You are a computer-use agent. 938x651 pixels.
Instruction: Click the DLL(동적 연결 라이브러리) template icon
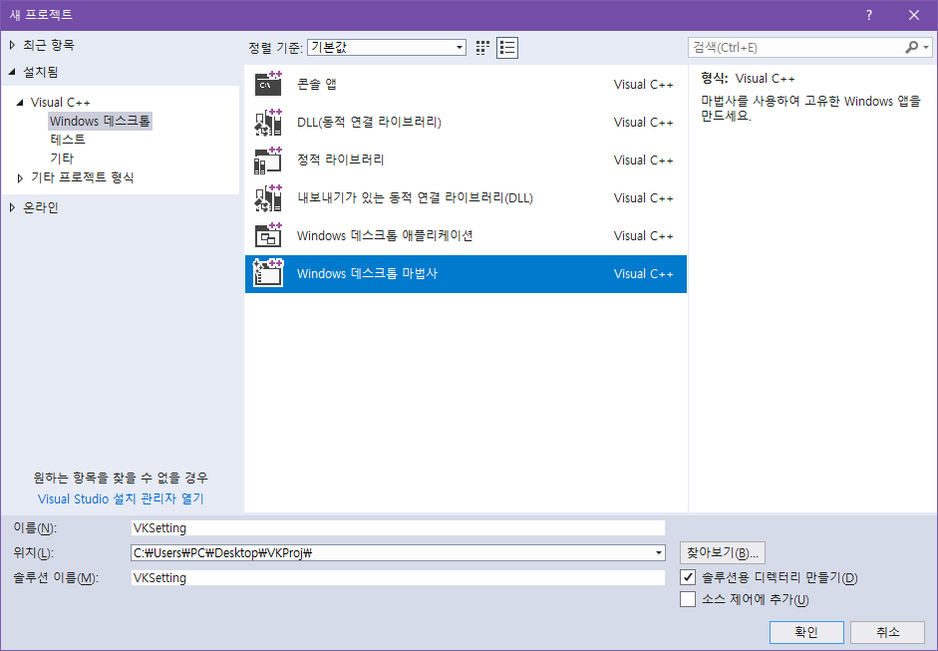click(268, 122)
